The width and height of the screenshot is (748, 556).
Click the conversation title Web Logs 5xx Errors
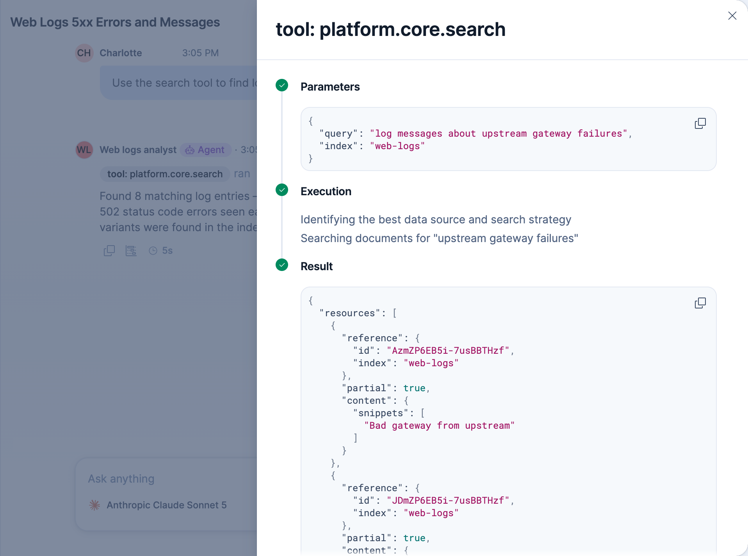tap(115, 22)
